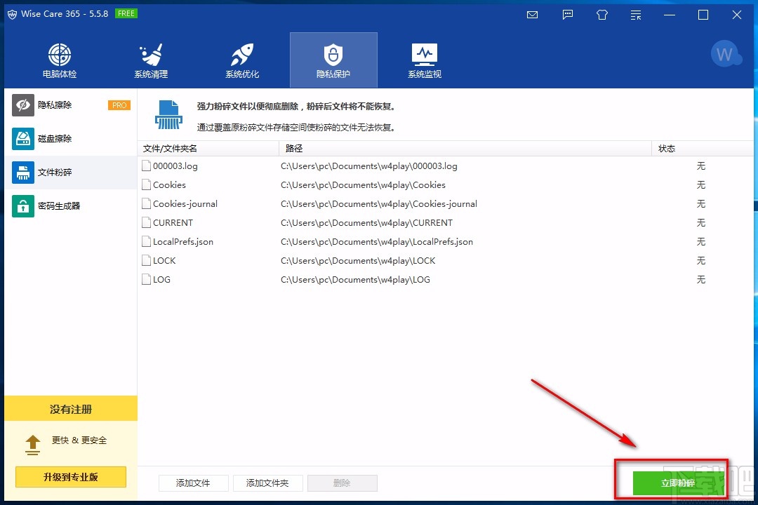This screenshot has height=505, width=758.
Task: Click the Wise Care 365 shield logo
Action: pos(12,14)
